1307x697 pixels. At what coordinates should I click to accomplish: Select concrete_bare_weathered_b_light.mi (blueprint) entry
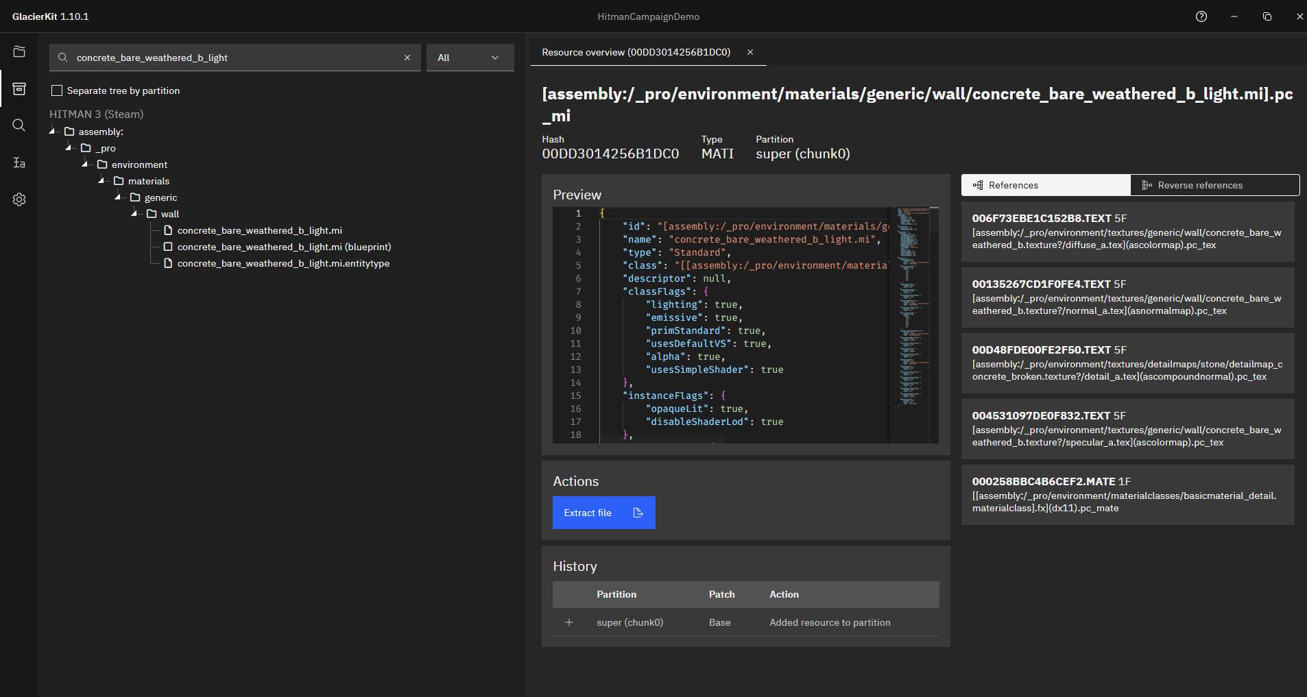tap(284, 247)
